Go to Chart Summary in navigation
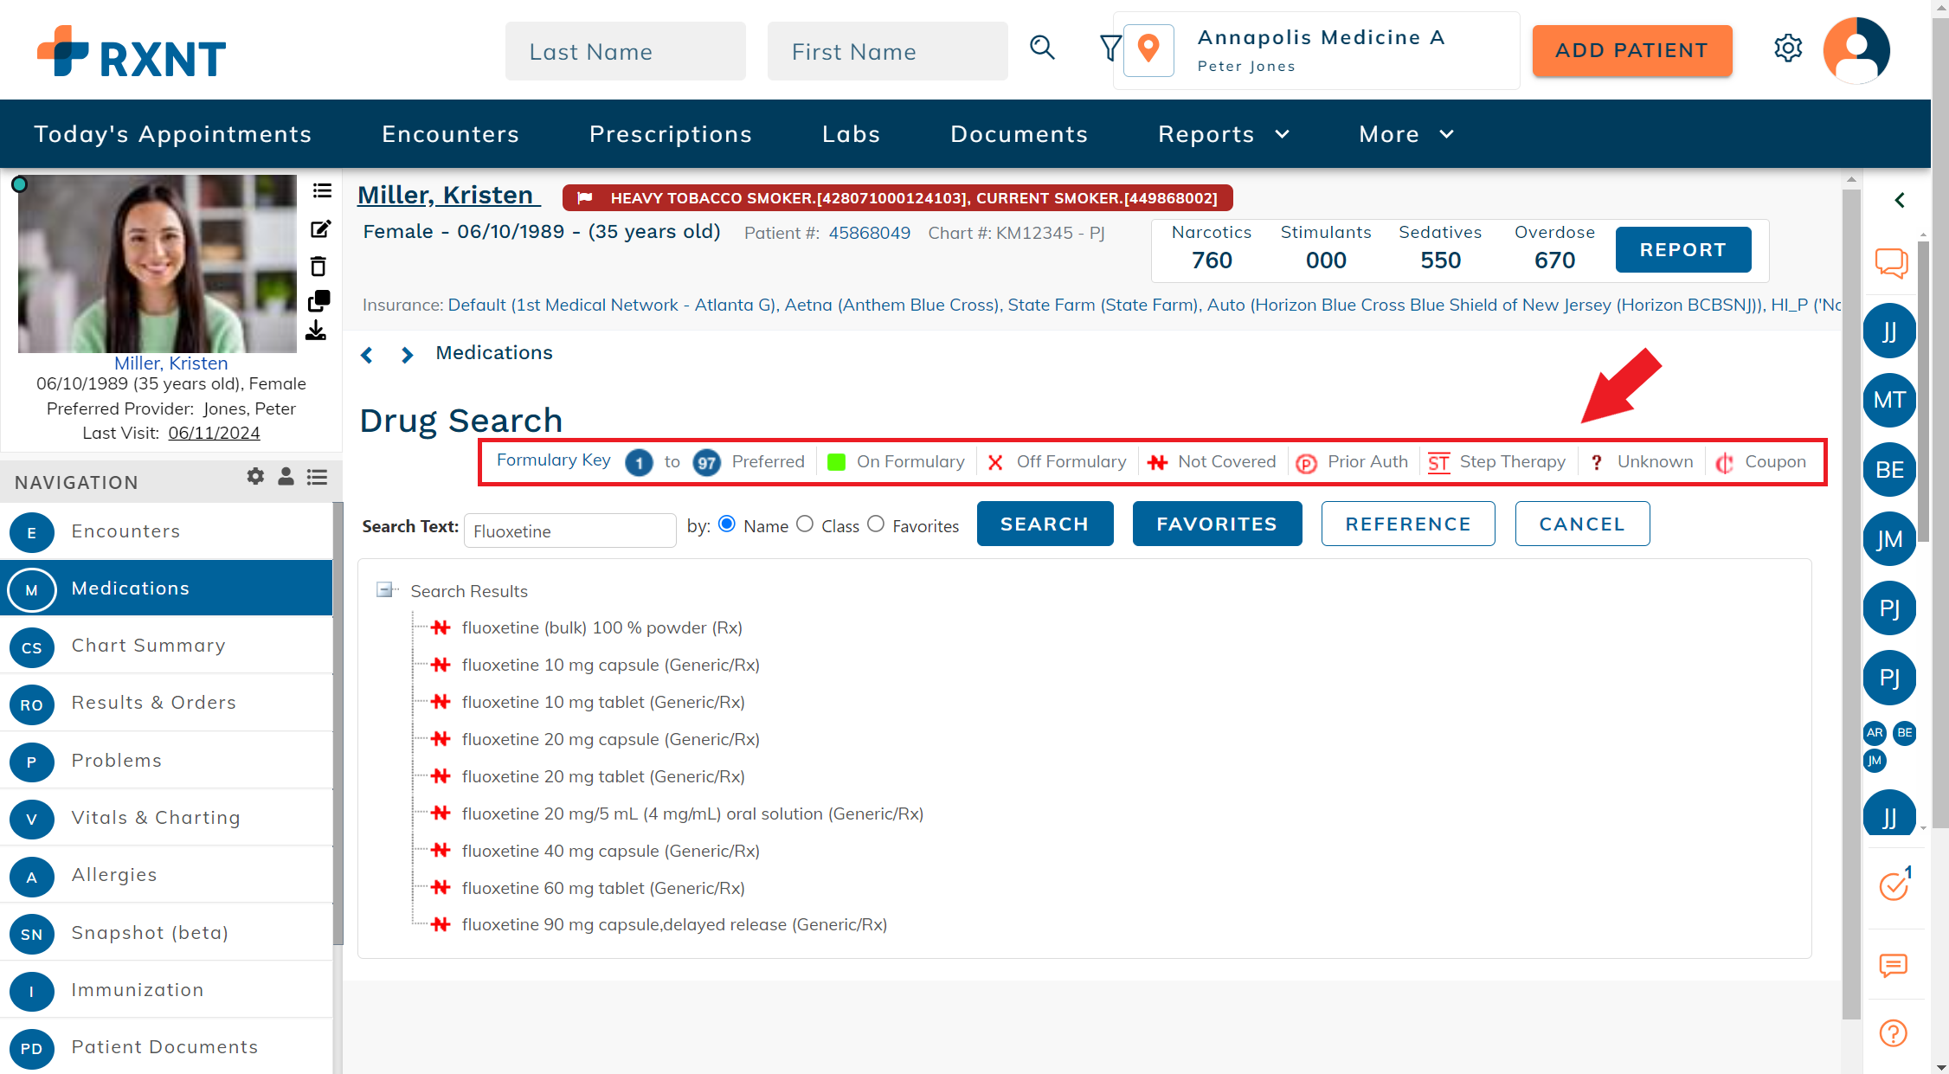Image resolution: width=1949 pixels, height=1074 pixels. [x=148, y=646]
